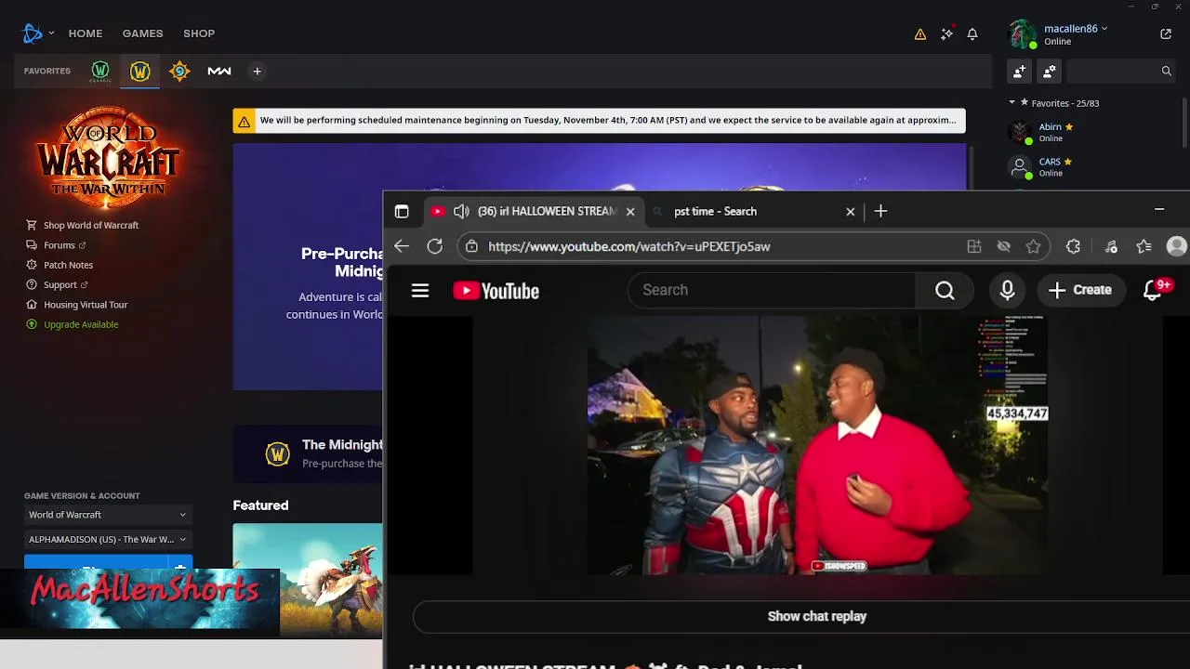Open World of Warcraft game version dropdown
The width and height of the screenshot is (1190, 669).
point(108,515)
